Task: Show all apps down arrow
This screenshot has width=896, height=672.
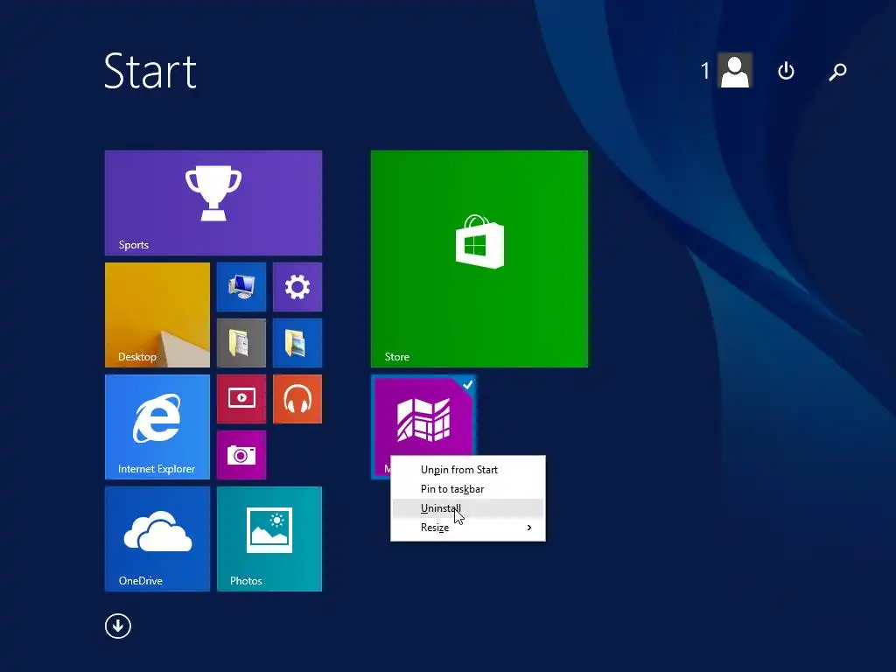Action: pos(118,626)
